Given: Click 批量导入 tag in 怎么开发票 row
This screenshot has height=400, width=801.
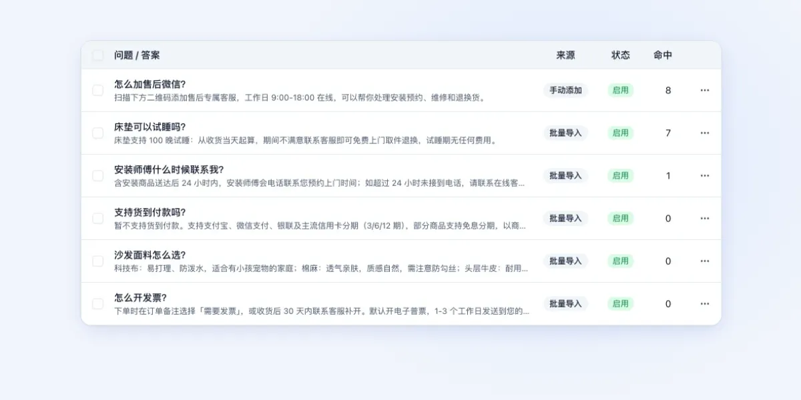Looking at the screenshot, I should [565, 303].
